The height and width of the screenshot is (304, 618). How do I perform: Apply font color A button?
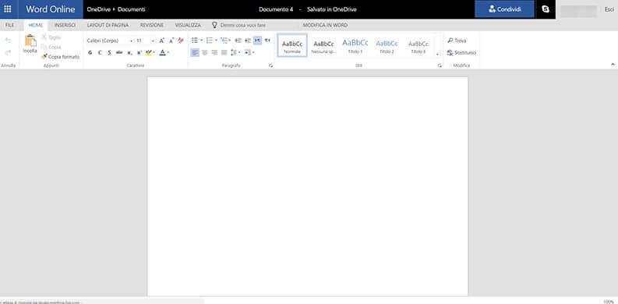coord(162,52)
